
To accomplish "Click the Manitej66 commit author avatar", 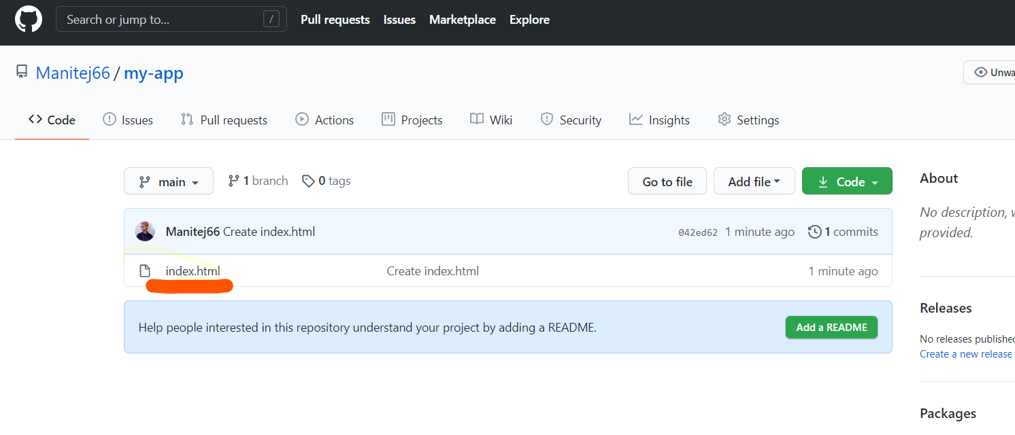I will pyautogui.click(x=145, y=231).
